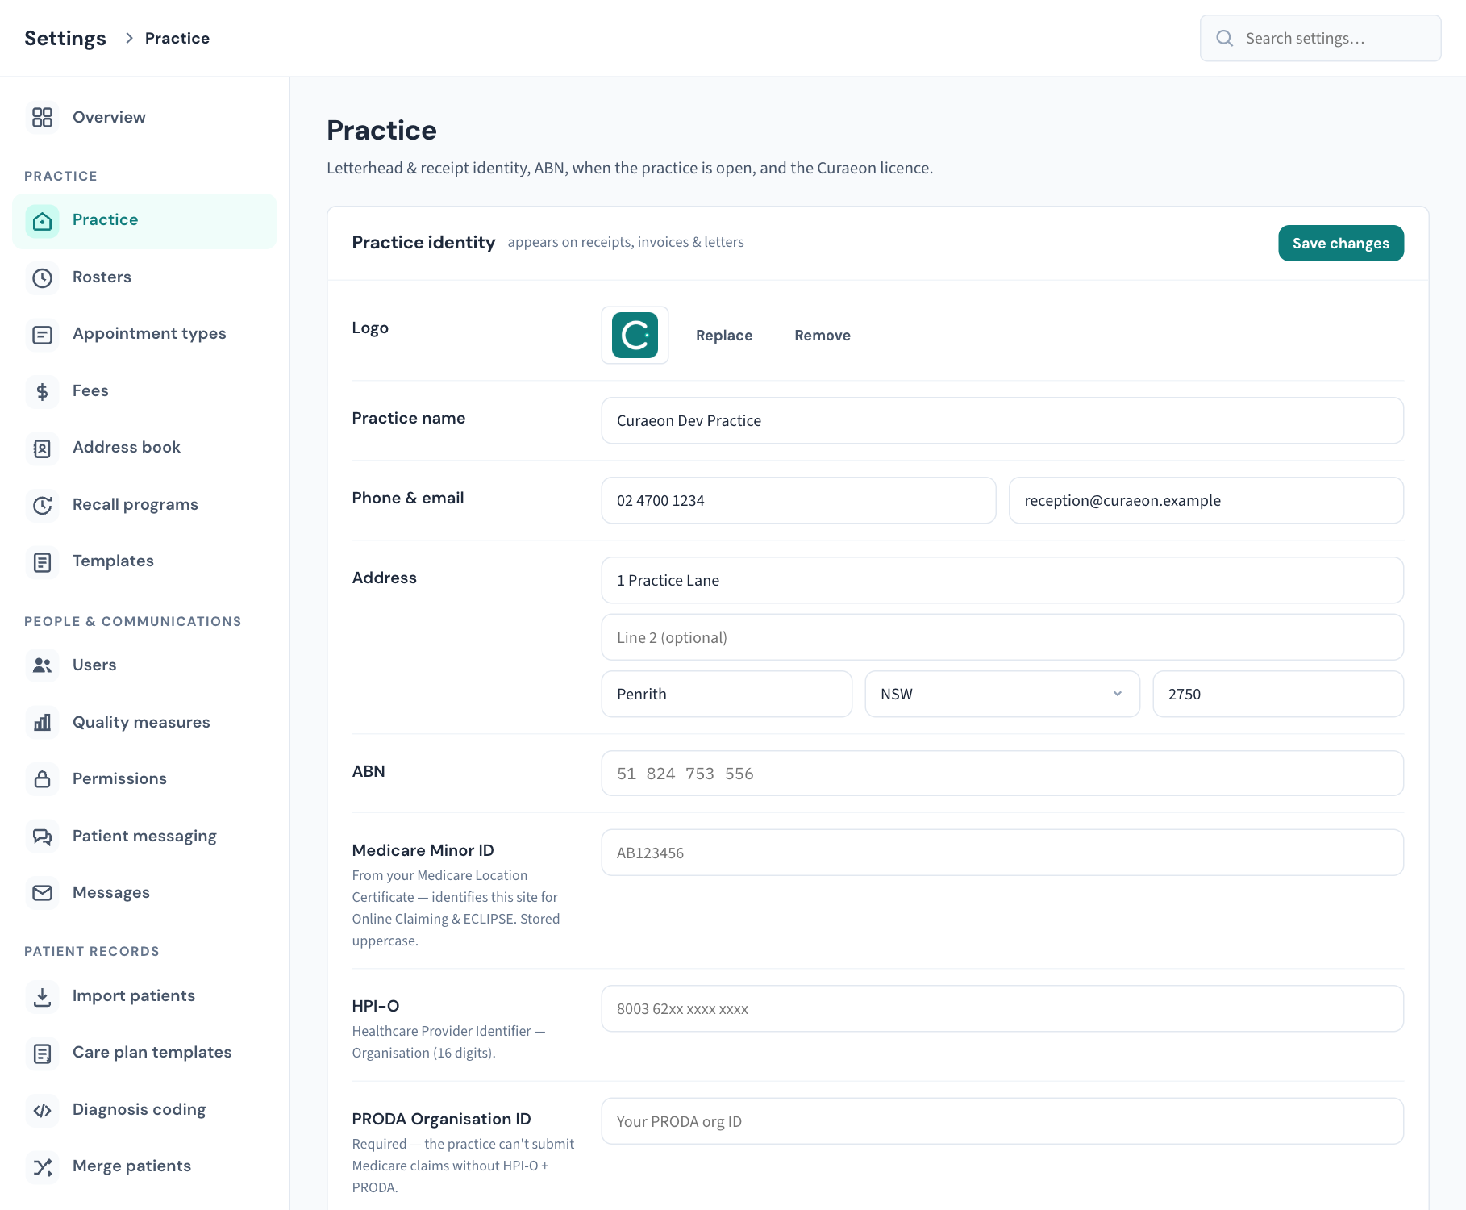Click the Practice name input field
The height and width of the screenshot is (1210, 1466).
tap(1002, 420)
